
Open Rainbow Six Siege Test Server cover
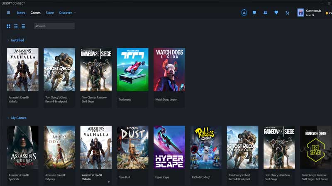(316, 147)
